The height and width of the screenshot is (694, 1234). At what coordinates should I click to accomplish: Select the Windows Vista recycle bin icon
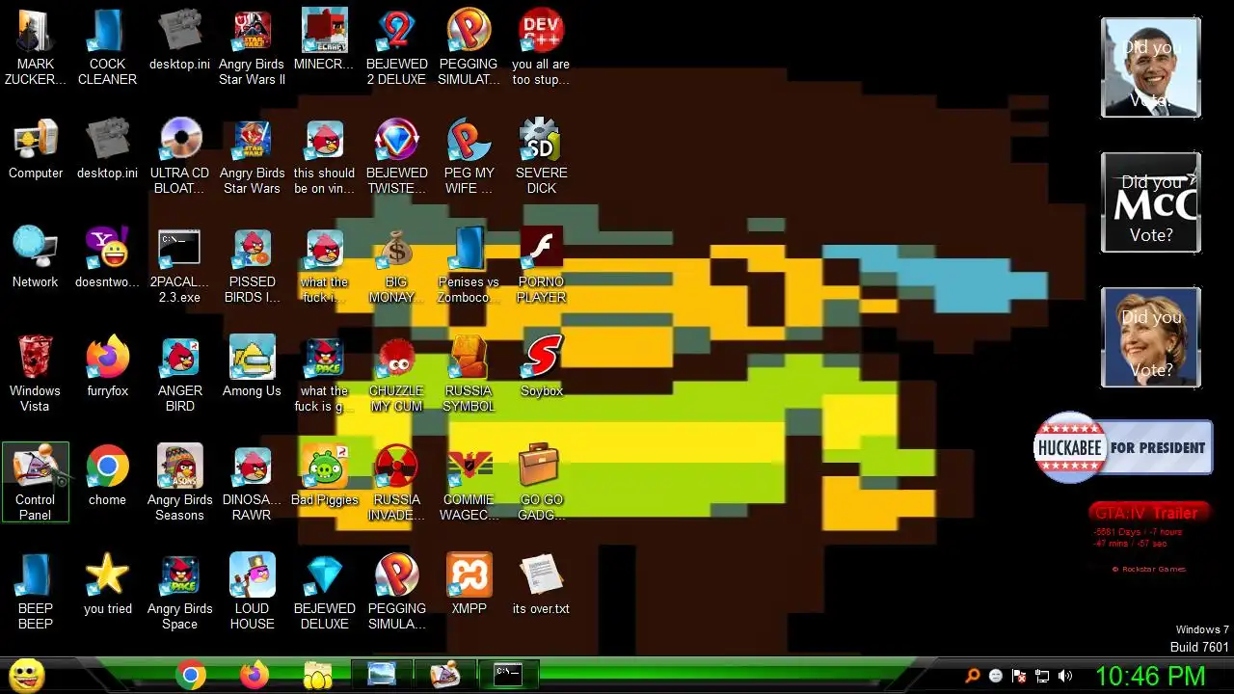coord(36,373)
